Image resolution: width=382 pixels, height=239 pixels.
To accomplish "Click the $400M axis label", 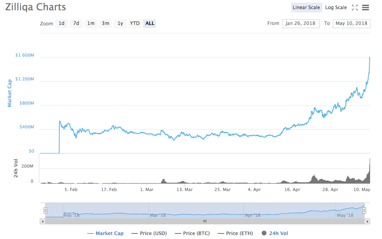I will pos(27,127).
